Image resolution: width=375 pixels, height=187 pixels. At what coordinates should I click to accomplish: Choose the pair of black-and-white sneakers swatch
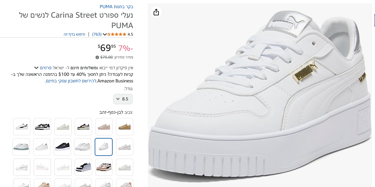[x=42, y=127]
